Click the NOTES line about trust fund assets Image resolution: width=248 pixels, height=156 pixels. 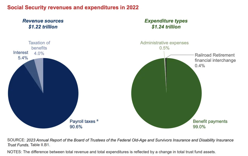(x=112, y=152)
